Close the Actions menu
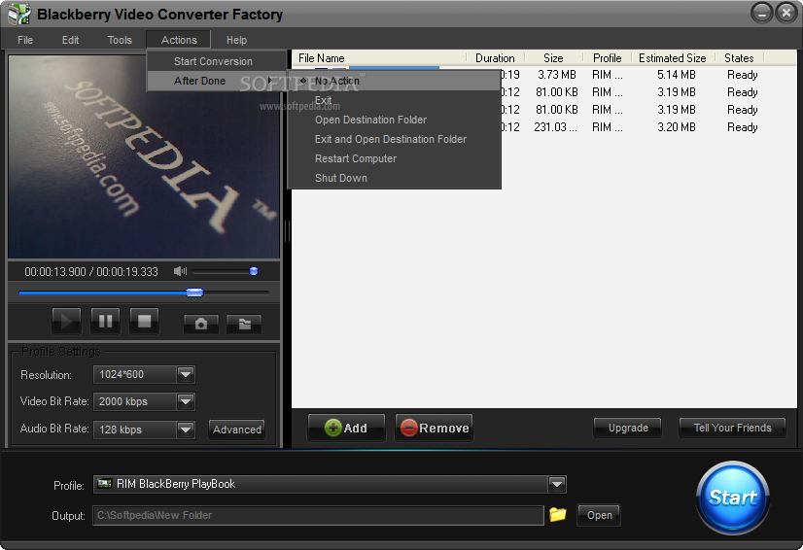803x550 pixels. [179, 40]
